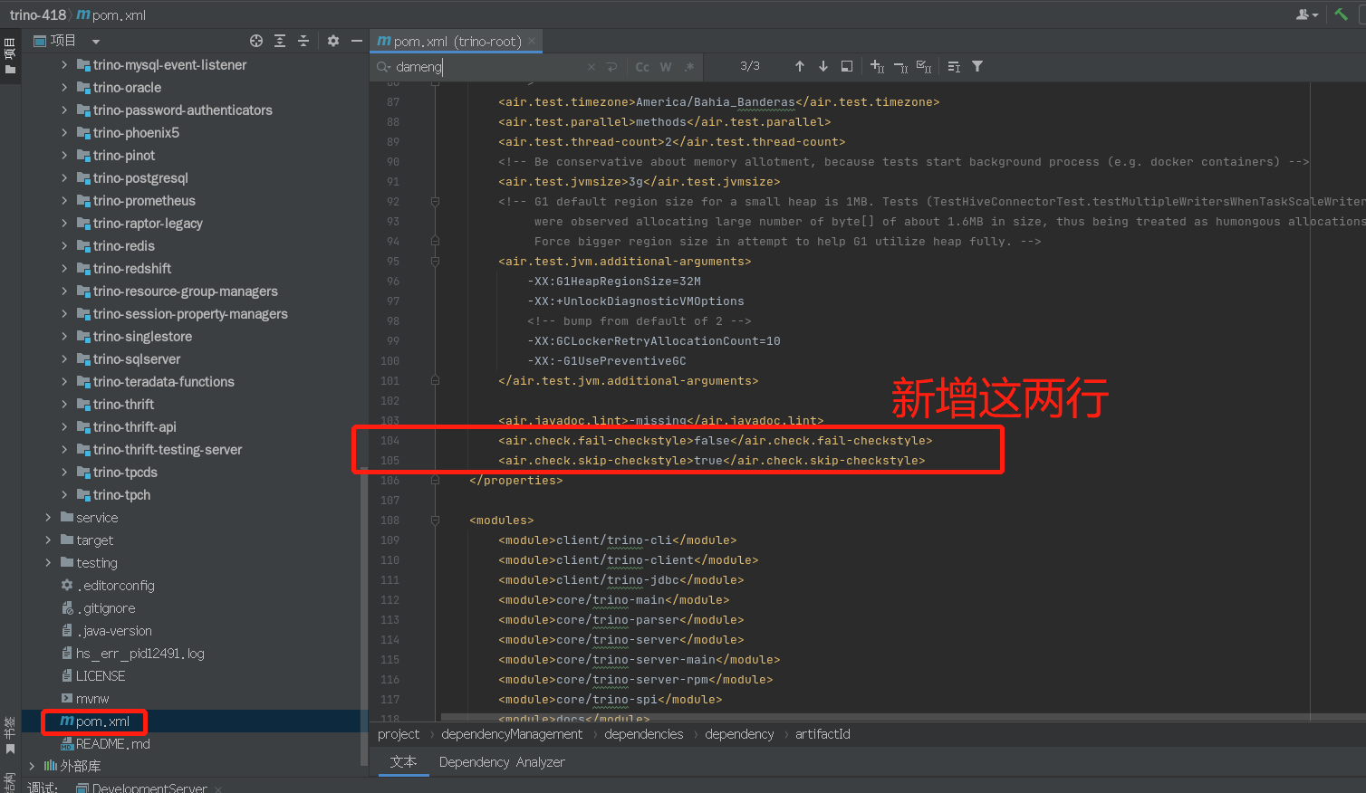Click the green hammer Build icon
Screen dimensions: 1366x793
(1342, 14)
